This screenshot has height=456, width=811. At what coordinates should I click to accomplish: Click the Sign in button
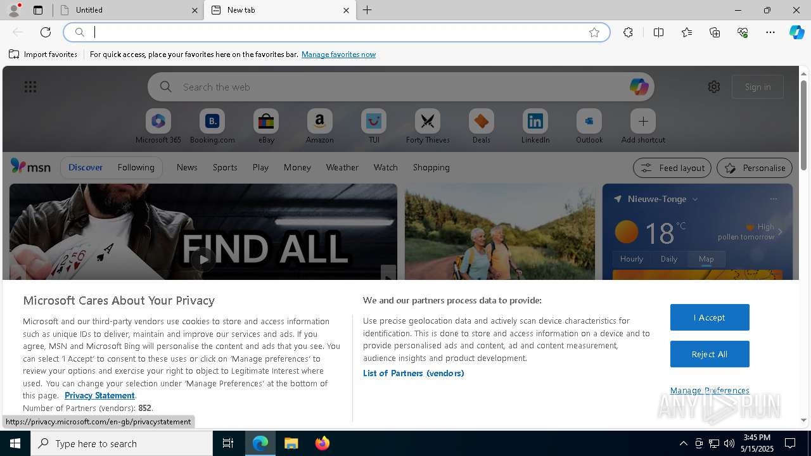pos(758,87)
